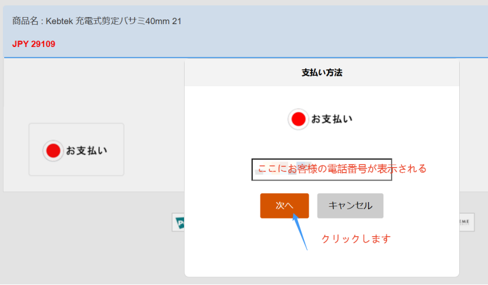Click the お支払い text in the left payment card
The height and width of the screenshot is (285, 488).
point(86,150)
